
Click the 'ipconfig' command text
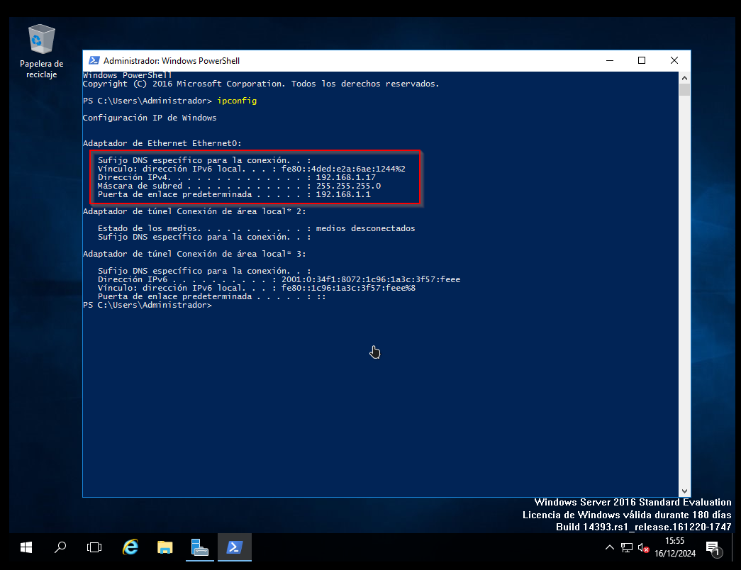[237, 101]
